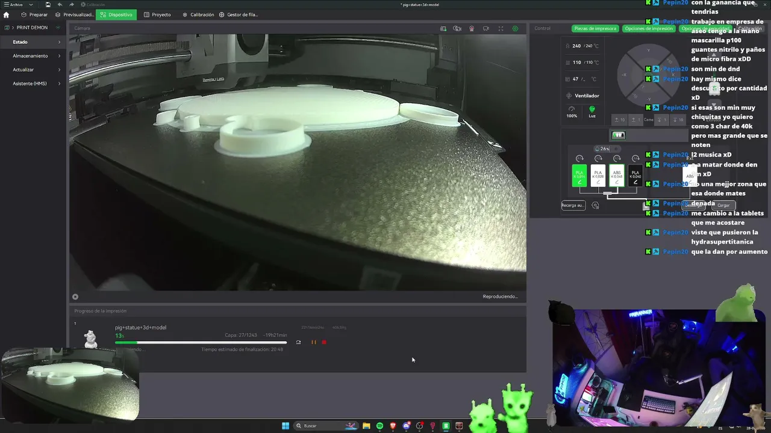
Task: Open the Actualizar section
Action: [x=33, y=70]
